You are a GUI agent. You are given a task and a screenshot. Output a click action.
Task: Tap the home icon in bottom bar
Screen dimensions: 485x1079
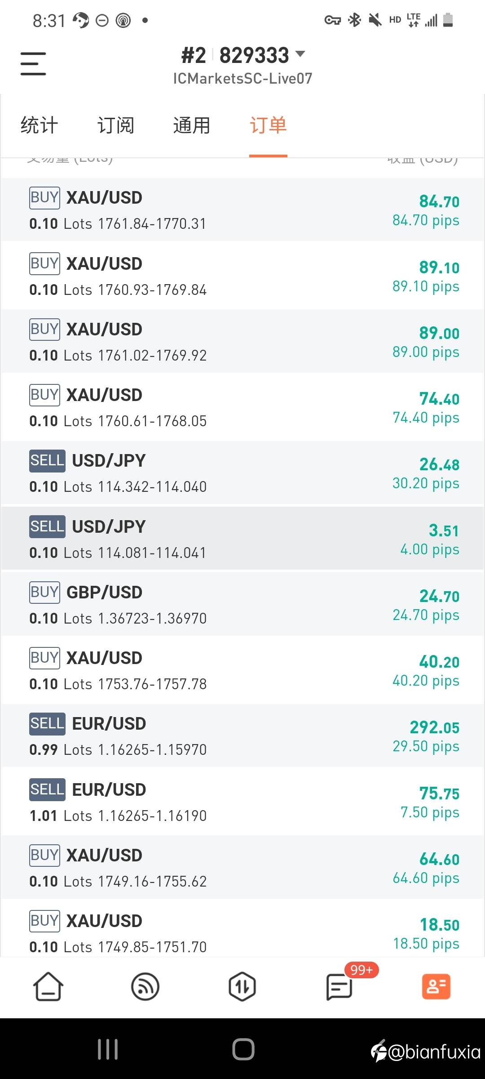(48, 987)
